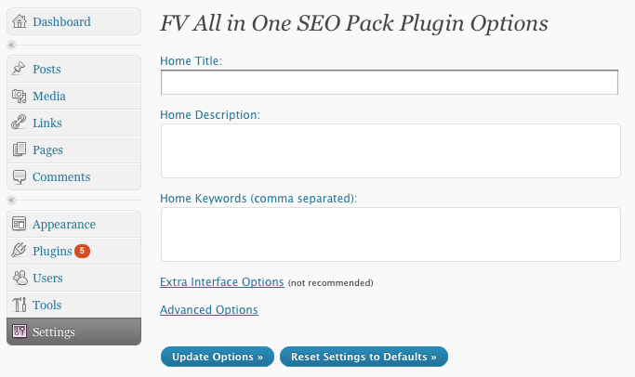Click the Appearance layout icon

pyautogui.click(x=19, y=224)
